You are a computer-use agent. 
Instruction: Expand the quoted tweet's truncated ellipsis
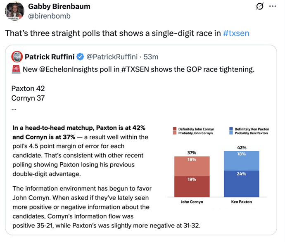tap(14, 109)
